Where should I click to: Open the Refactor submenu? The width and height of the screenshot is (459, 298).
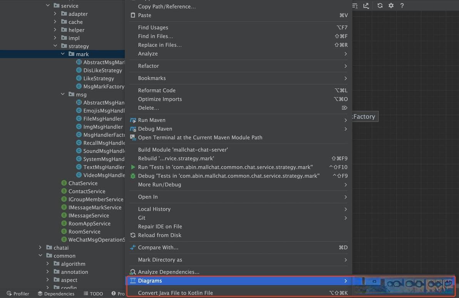tap(239, 66)
